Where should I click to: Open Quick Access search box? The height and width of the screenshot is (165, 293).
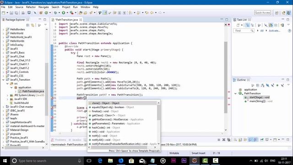[262, 12]
